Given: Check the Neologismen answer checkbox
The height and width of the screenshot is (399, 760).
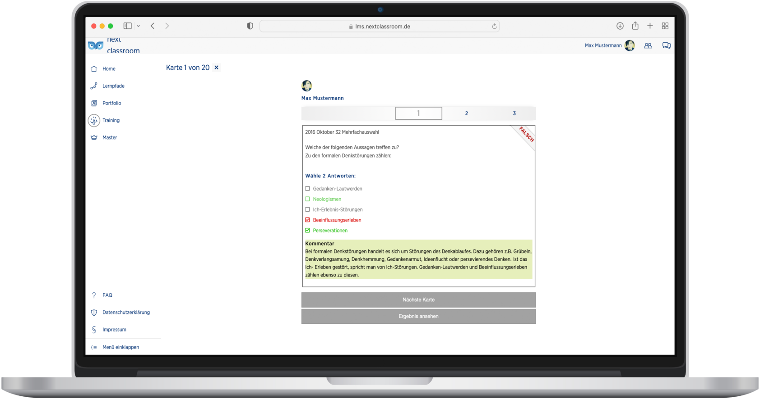Looking at the screenshot, I should click(x=308, y=199).
